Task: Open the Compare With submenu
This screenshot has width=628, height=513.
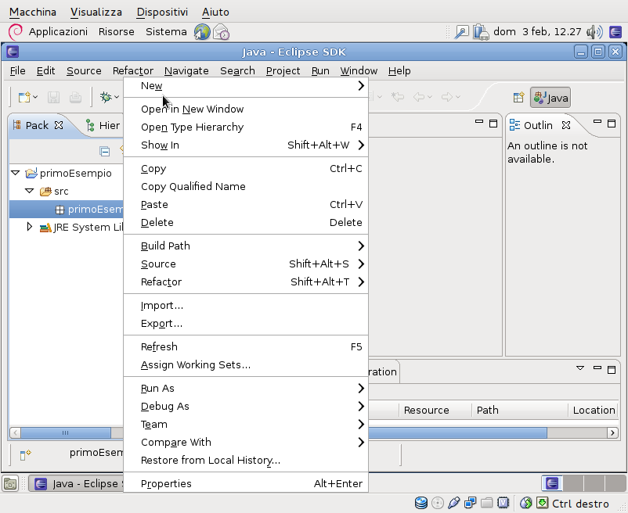Action: tap(246, 442)
